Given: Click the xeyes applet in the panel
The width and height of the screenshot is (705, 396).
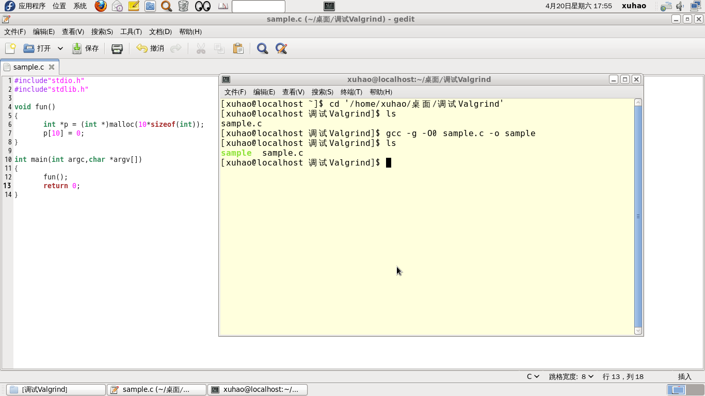Looking at the screenshot, I should [203, 6].
